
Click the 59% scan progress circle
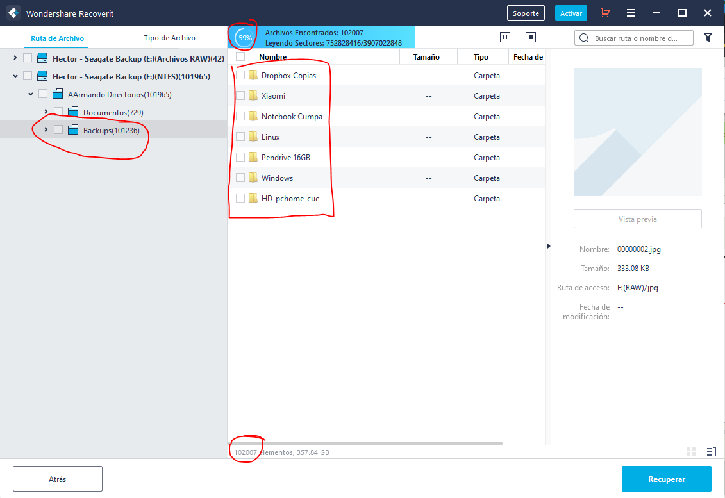245,38
